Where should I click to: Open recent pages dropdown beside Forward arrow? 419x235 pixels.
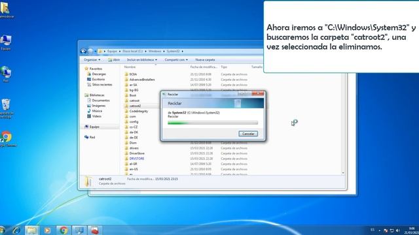coord(96,51)
